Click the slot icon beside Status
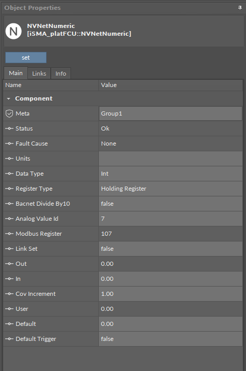This screenshot has height=371, width=246. (9, 129)
